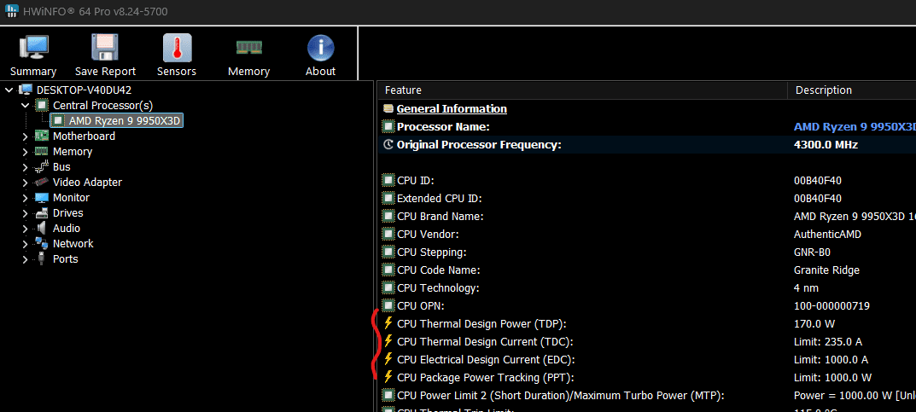Click the DESKTOP-V40DU42 computer icon
This screenshot has height=412, width=916.
(x=26, y=90)
